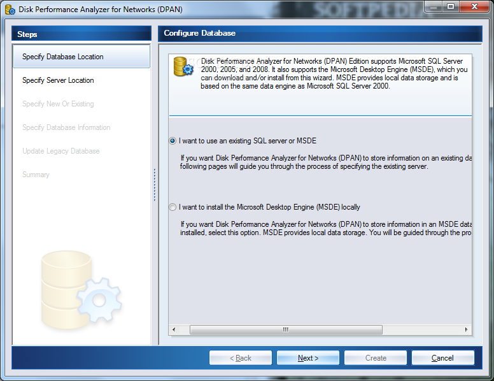Close the DPAN window

point(474,6)
